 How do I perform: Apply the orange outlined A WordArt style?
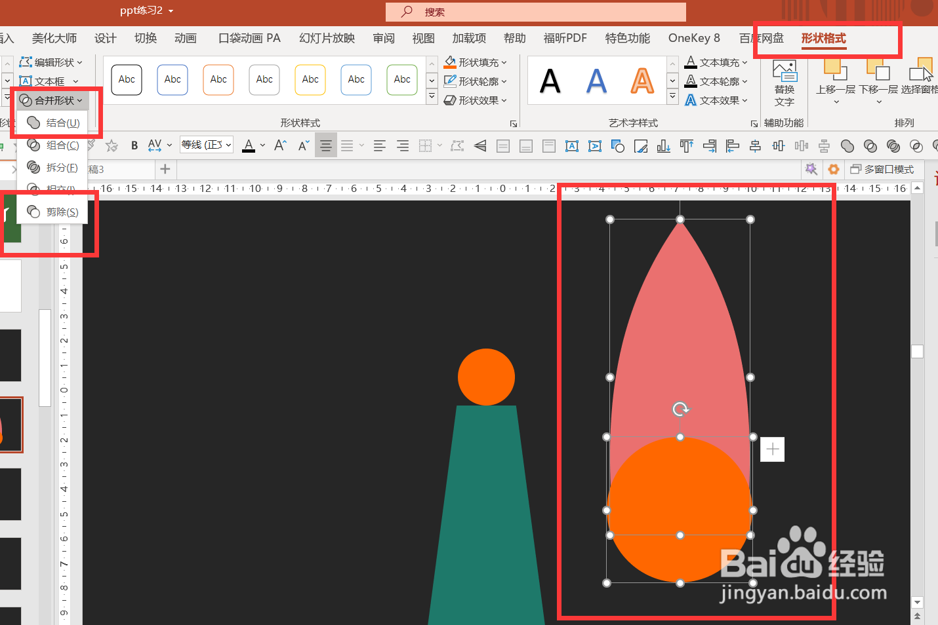642,81
